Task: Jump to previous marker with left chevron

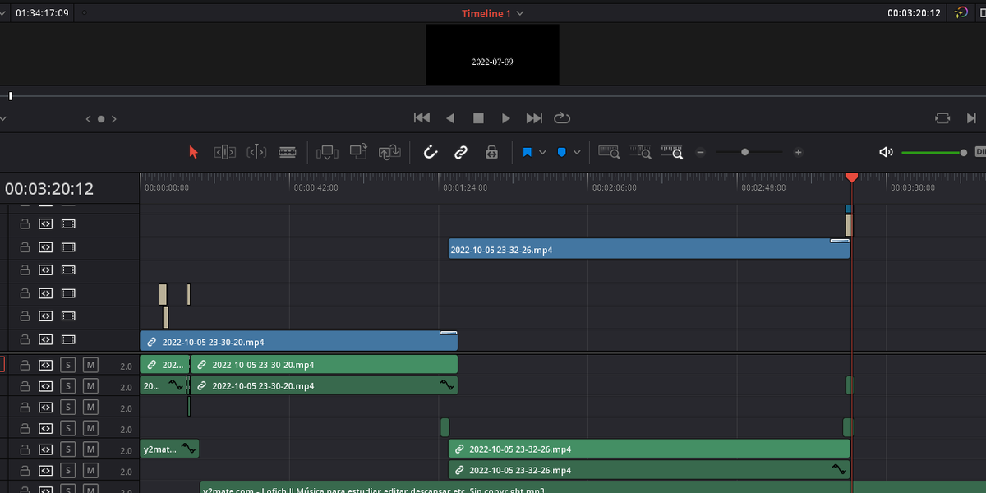Action: coord(89,119)
